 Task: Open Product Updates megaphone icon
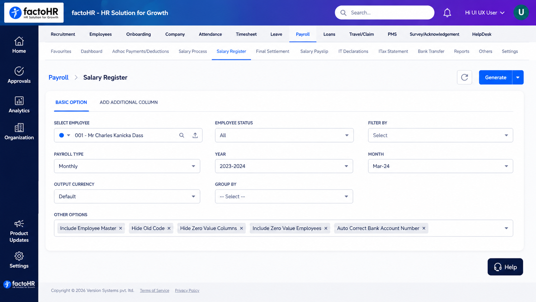(x=19, y=224)
